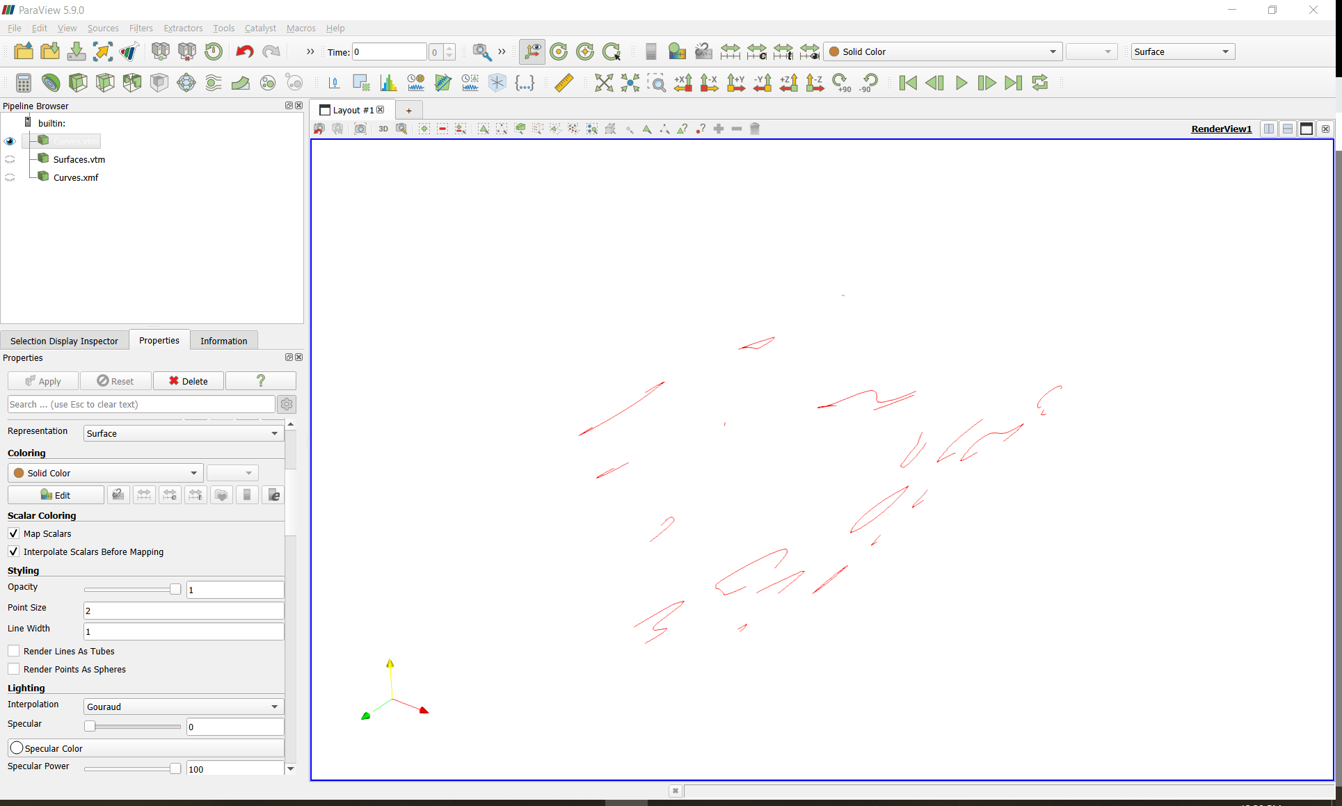The image size is (1342, 806).
Task: Apply the Calculator filter
Action: pos(23,83)
